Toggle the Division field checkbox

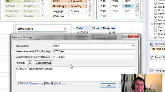[155, 7]
